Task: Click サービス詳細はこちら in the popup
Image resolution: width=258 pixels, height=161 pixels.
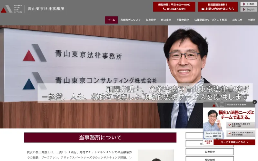Action: (x=234, y=142)
